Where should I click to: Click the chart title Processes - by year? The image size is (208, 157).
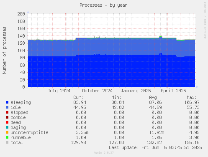tap(103, 5)
